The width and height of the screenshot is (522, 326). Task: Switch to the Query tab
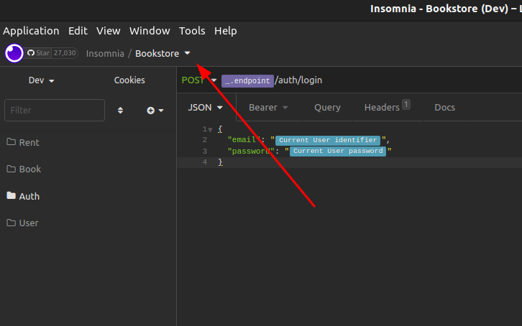(327, 107)
